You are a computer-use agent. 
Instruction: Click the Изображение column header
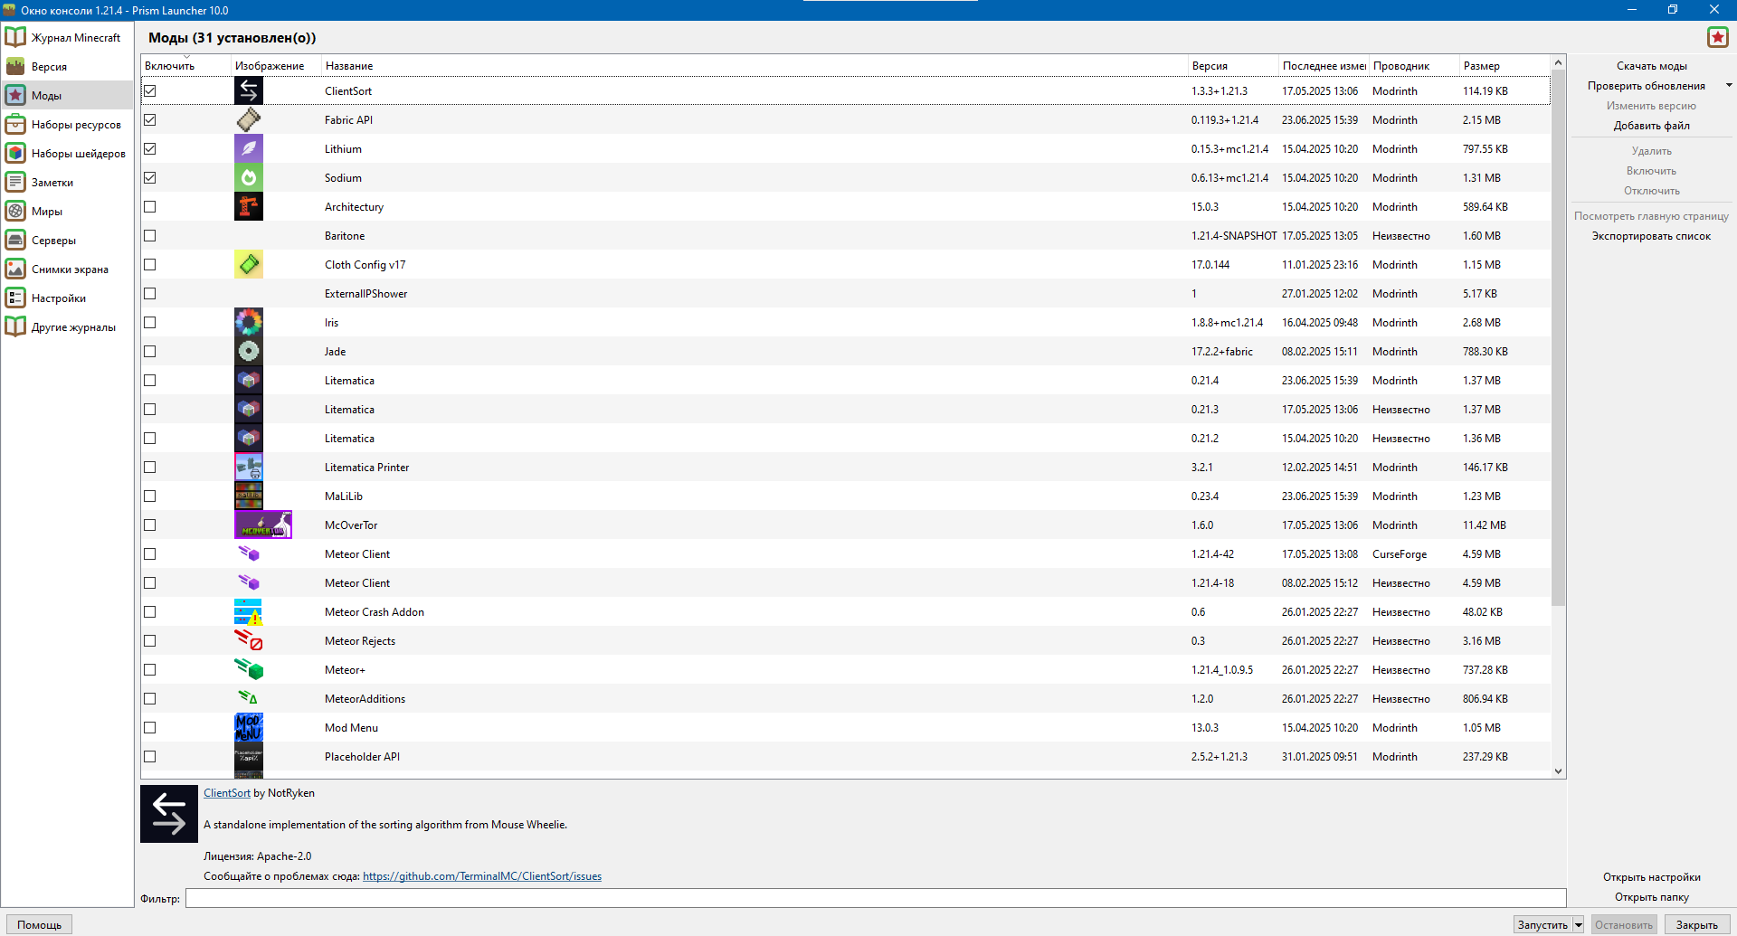click(x=277, y=65)
